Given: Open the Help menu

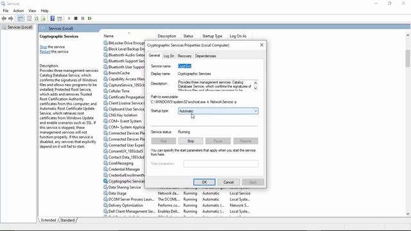Looking at the screenshot, I should click(x=44, y=11).
